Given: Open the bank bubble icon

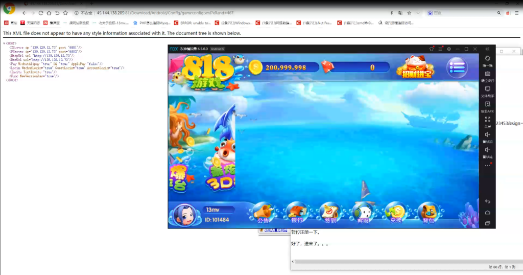Looking at the screenshot, I should pos(297,213).
